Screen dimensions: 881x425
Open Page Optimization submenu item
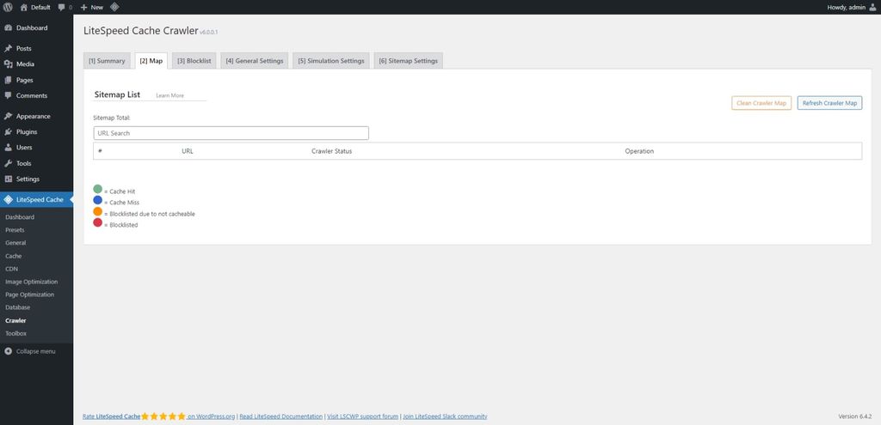pos(30,294)
